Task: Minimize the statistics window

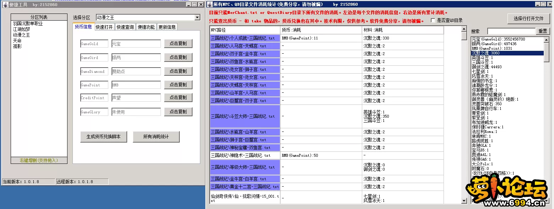Action: coord(538,5)
